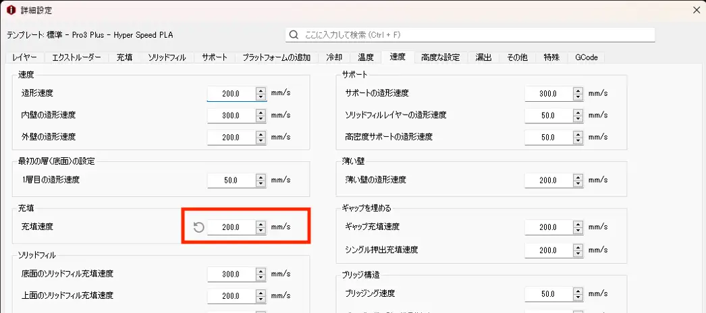
Task: Click the search box to find settings
Action: 472,34
